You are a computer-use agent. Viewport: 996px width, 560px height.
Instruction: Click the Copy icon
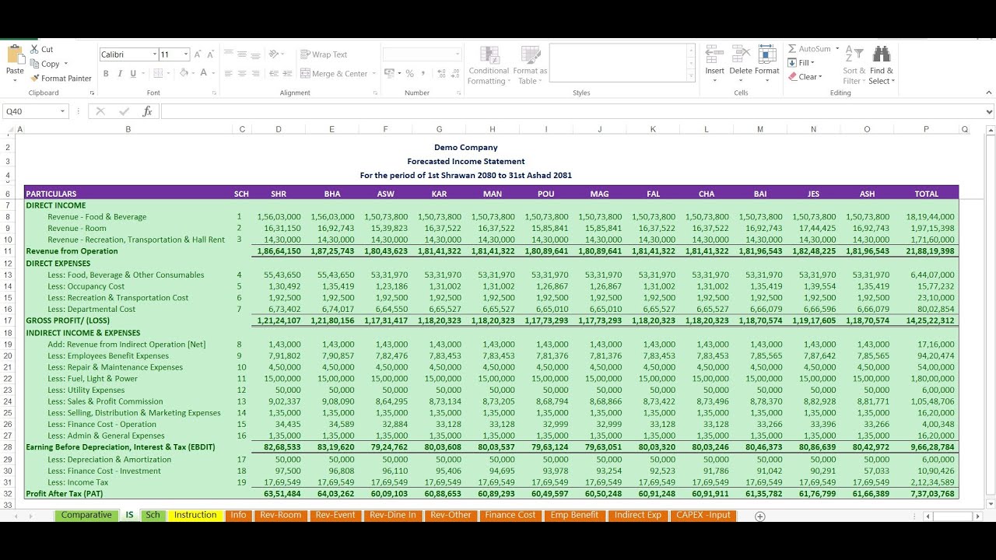[x=35, y=64]
